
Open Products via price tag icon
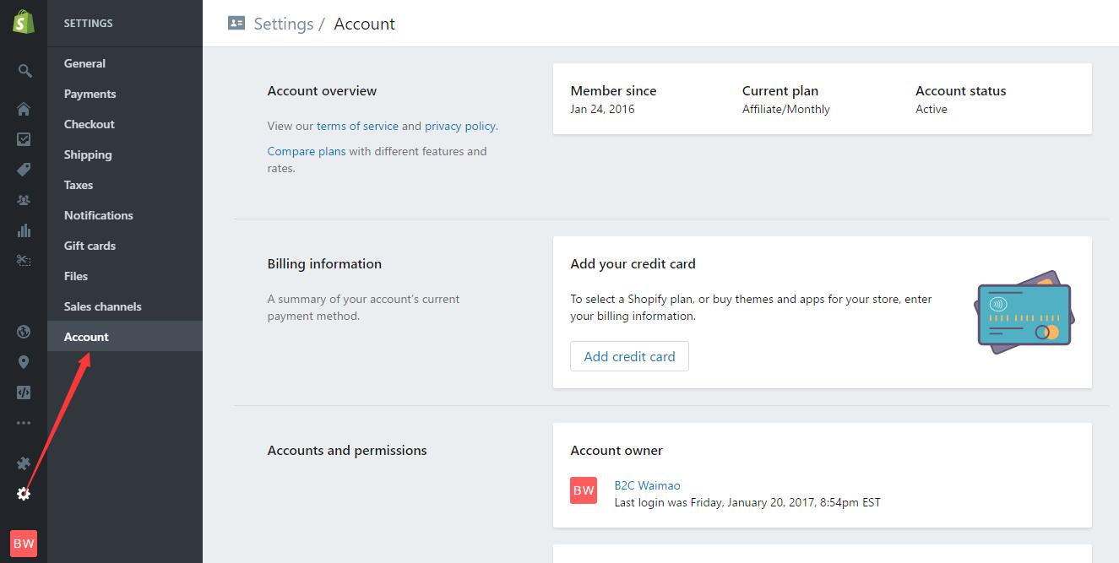[24, 170]
